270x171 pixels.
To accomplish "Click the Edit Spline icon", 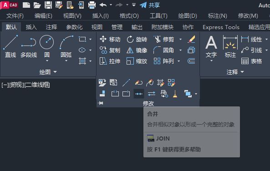I will [x=150, y=83].
